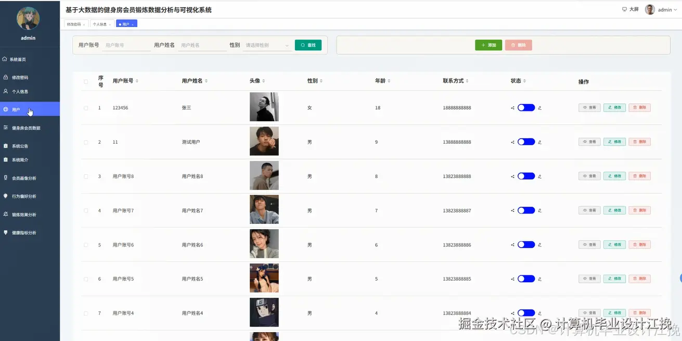Open 系统首页 in the sidebar
The image size is (682, 341).
pyautogui.click(x=30, y=59)
